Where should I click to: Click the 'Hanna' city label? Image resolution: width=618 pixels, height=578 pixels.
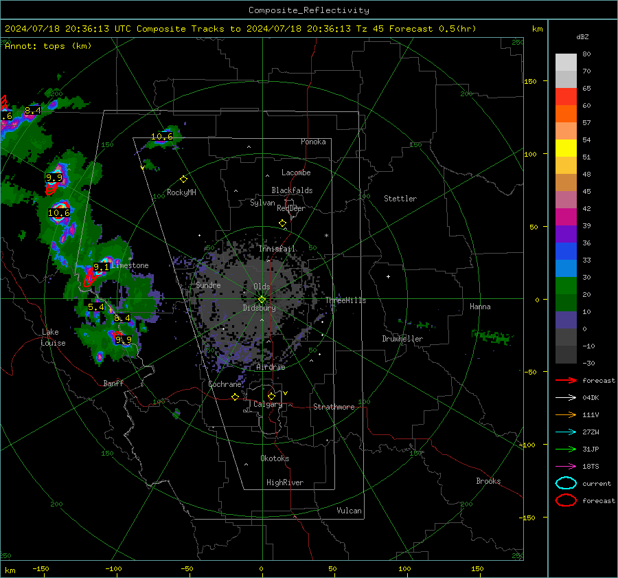click(x=480, y=307)
